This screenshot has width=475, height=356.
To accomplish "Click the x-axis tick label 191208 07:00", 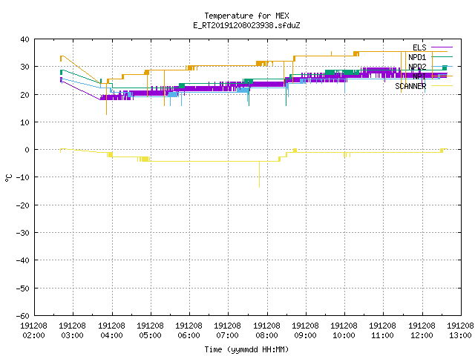I will pos(228,331).
